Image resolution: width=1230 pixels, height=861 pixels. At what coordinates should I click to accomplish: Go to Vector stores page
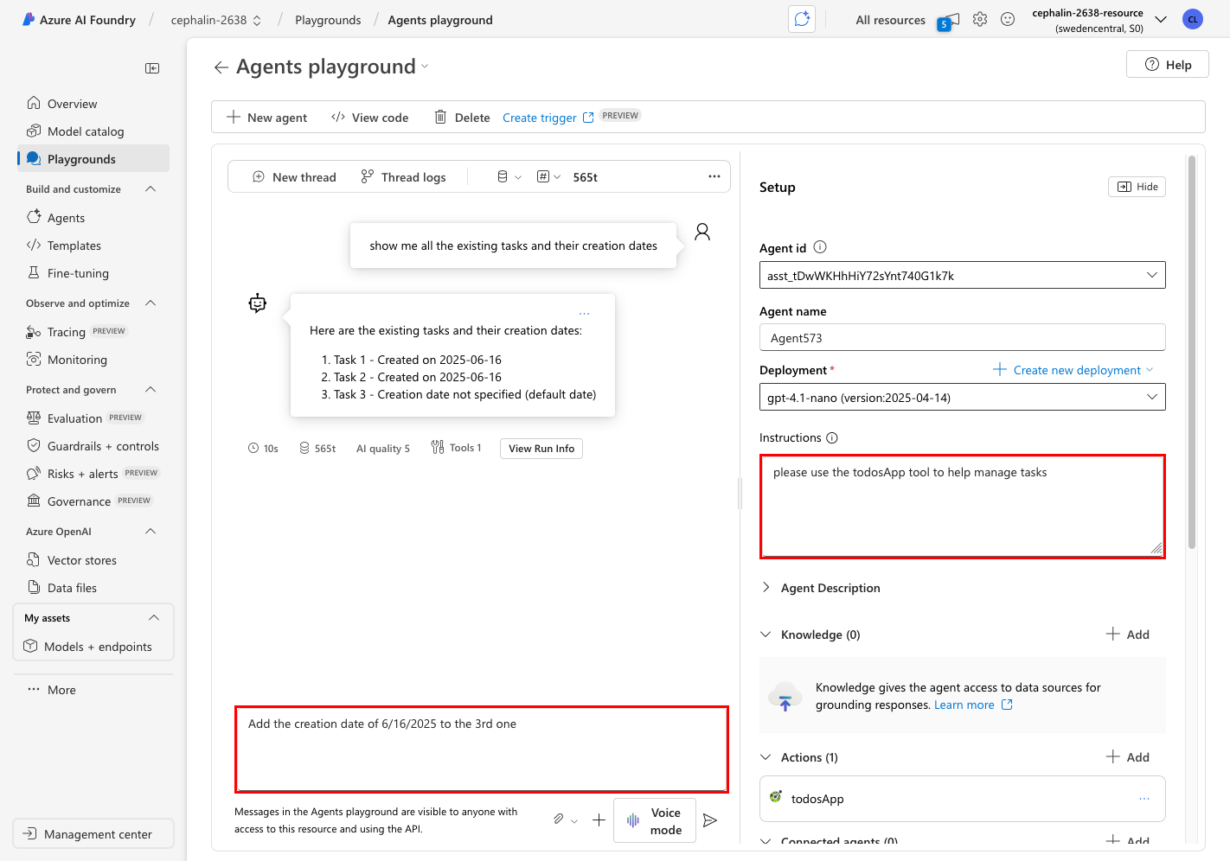pyautogui.click(x=82, y=560)
